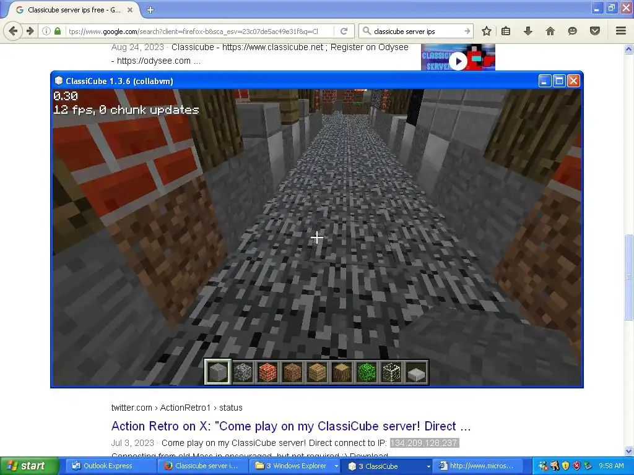Close the Classicube server ips tab
Image resolution: width=634 pixels, height=475 pixels.
130,10
